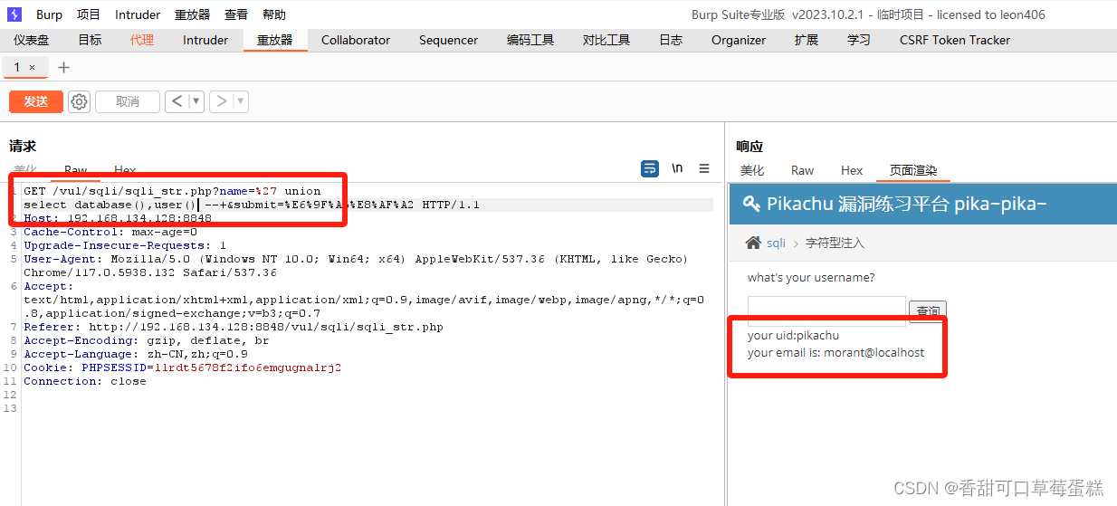The width and height of the screenshot is (1117, 506).
Task: Toggle the line-wrap icon in request panel
Action: tap(650, 168)
